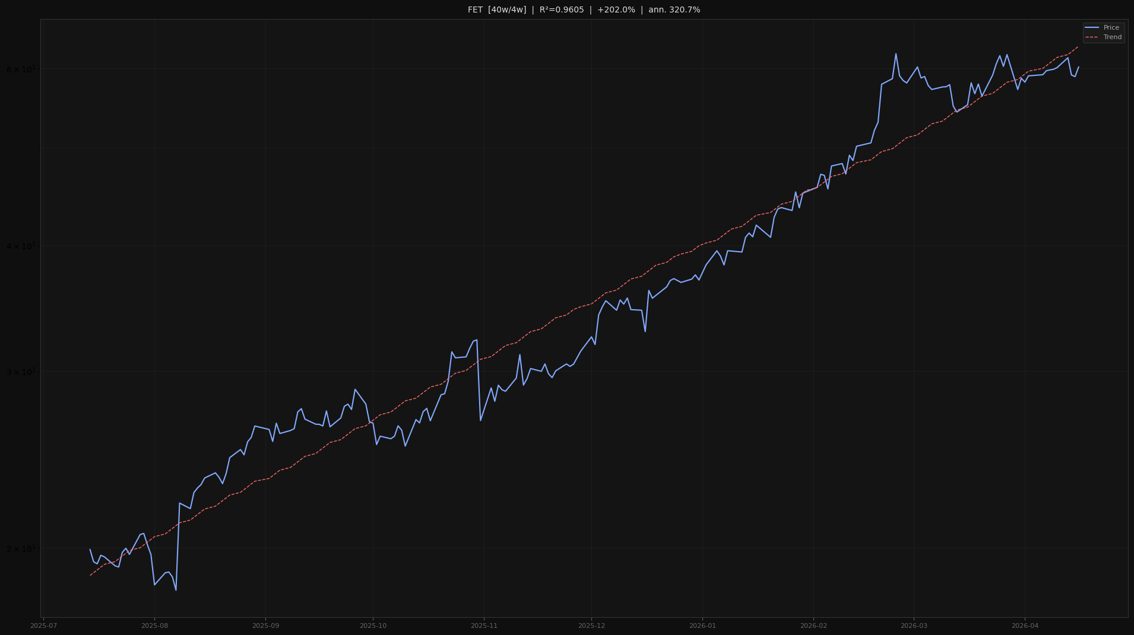The width and height of the screenshot is (1134, 635).
Task: Click the legend box in the corner
Action: pos(1103,32)
